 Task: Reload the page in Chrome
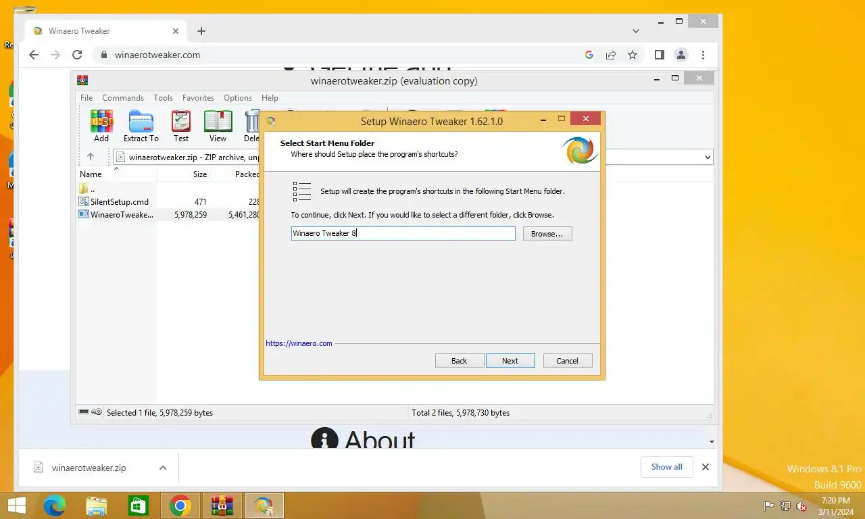[77, 55]
